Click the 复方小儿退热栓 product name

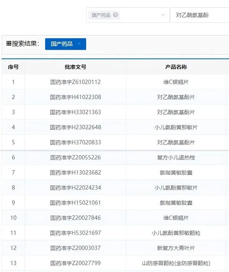coord(176,157)
